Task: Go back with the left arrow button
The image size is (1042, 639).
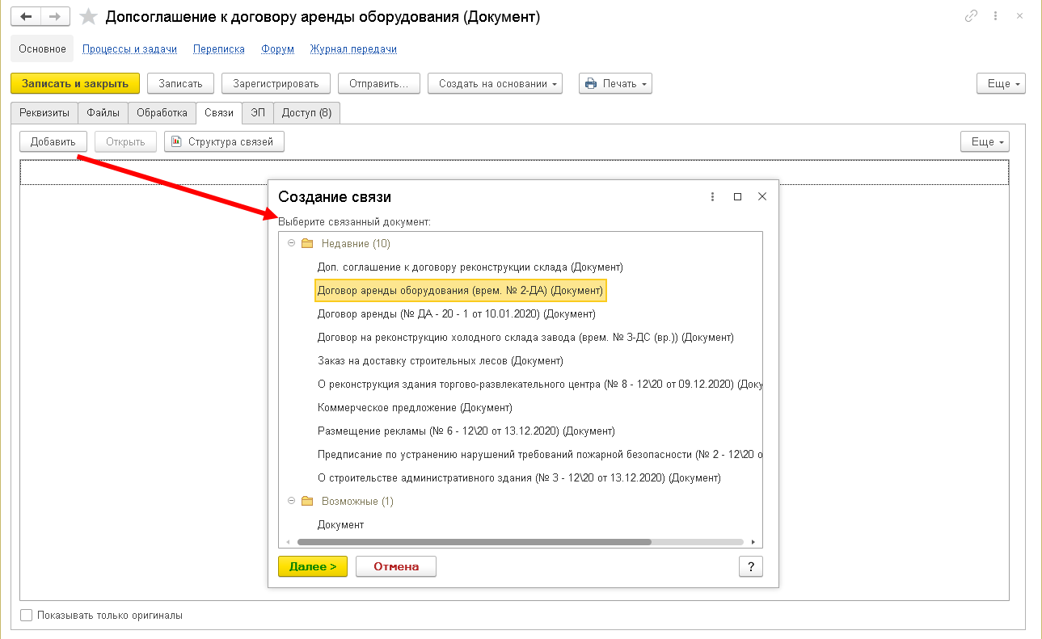Action: tap(25, 17)
